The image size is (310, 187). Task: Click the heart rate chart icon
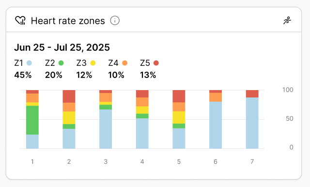pos(20,20)
